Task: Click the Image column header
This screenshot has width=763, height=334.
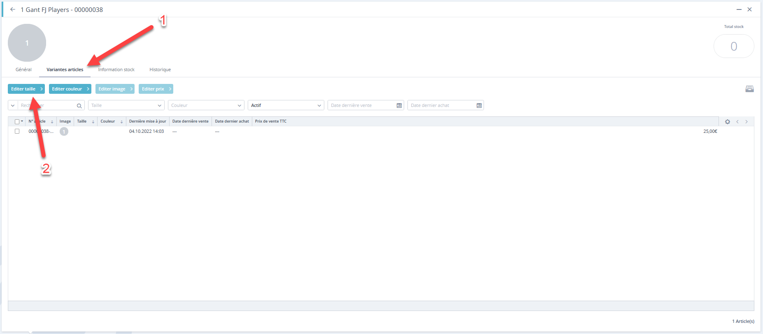Action: [x=65, y=121]
